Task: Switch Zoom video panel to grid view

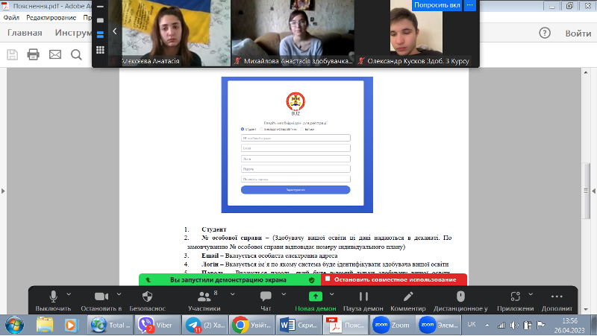Action: pyautogui.click(x=100, y=50)
